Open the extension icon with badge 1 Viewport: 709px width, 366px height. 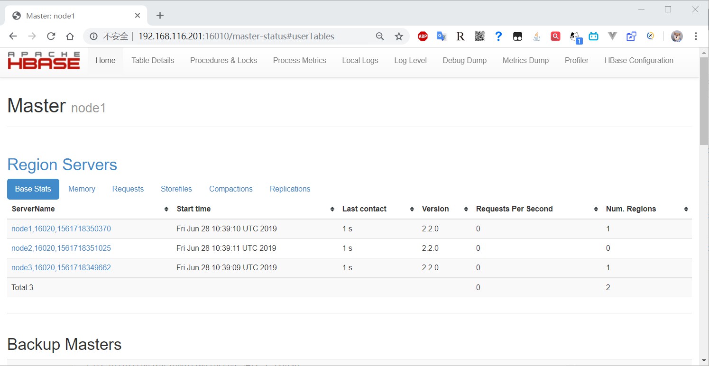575,37
